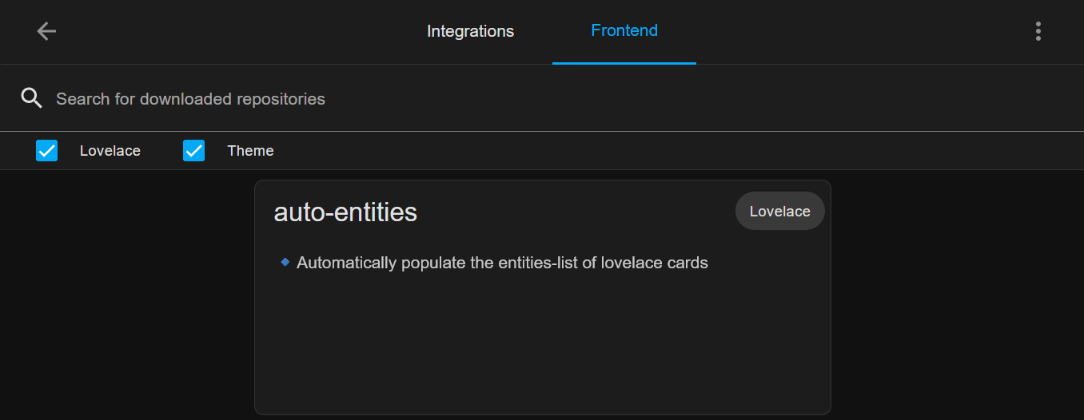The image size is (1084, 420).
Task: Select the Frontend tab
Action: tap(624, 31)
